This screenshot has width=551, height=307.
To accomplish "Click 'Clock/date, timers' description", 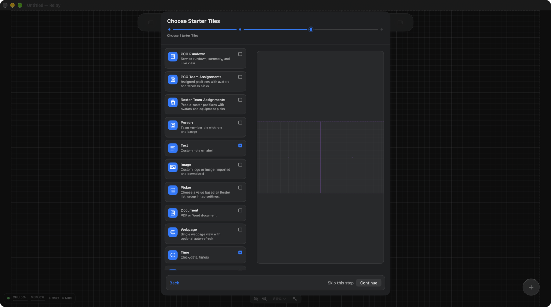I will (x=195, y=257).
